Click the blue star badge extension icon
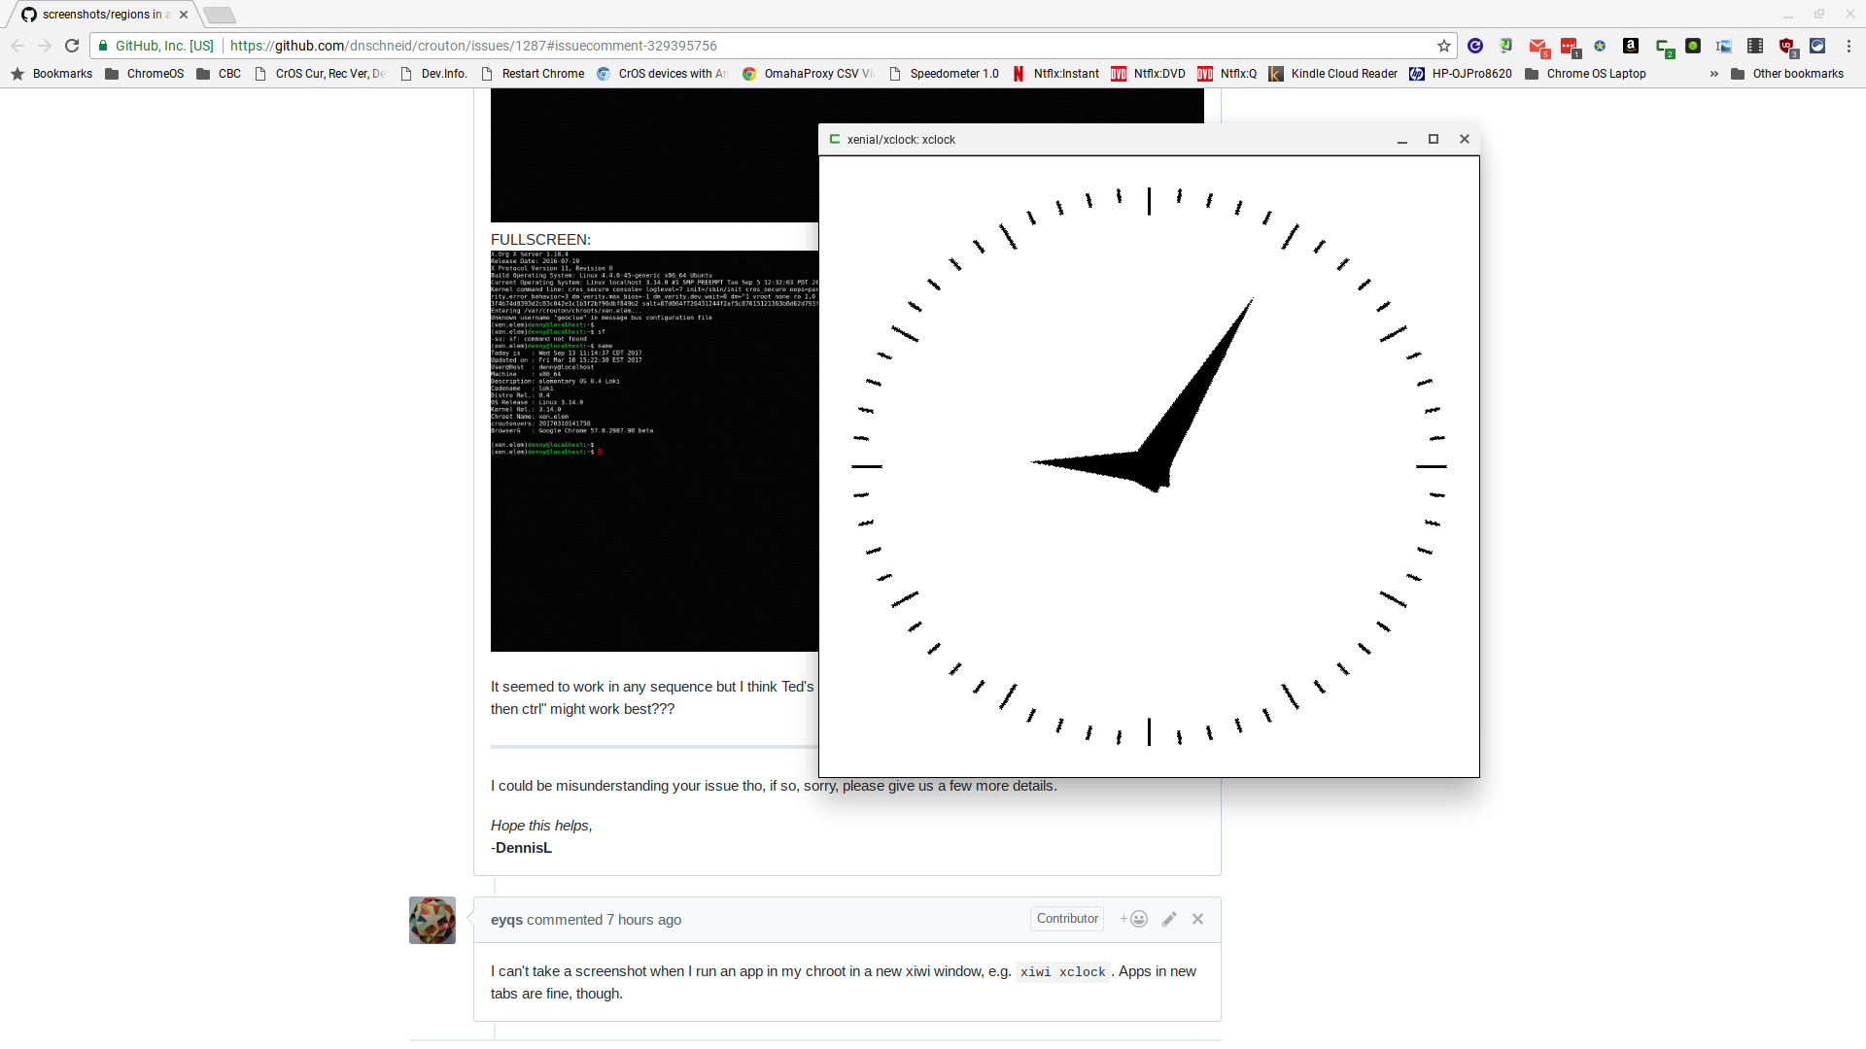 (x=1600, y=46)
